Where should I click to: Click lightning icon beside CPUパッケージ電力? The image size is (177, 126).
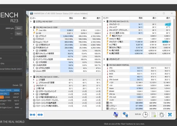pos(108,42)
